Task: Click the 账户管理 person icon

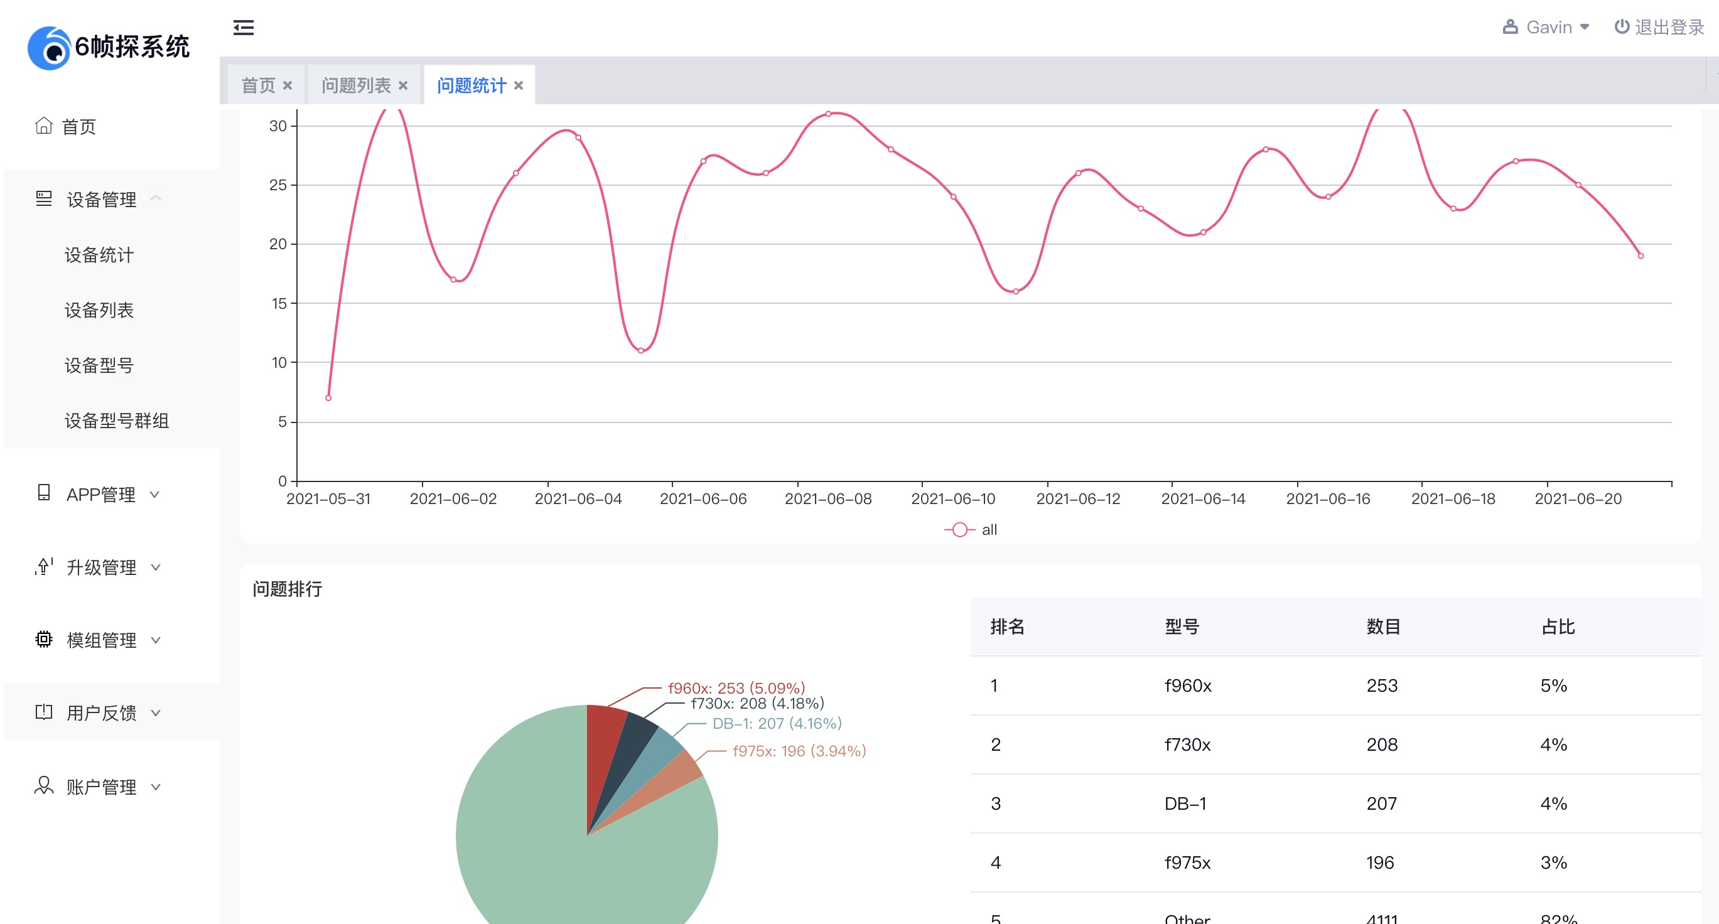Action: (x=43, y=785)
